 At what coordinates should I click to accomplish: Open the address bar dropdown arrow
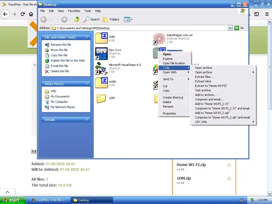point(230,28)
